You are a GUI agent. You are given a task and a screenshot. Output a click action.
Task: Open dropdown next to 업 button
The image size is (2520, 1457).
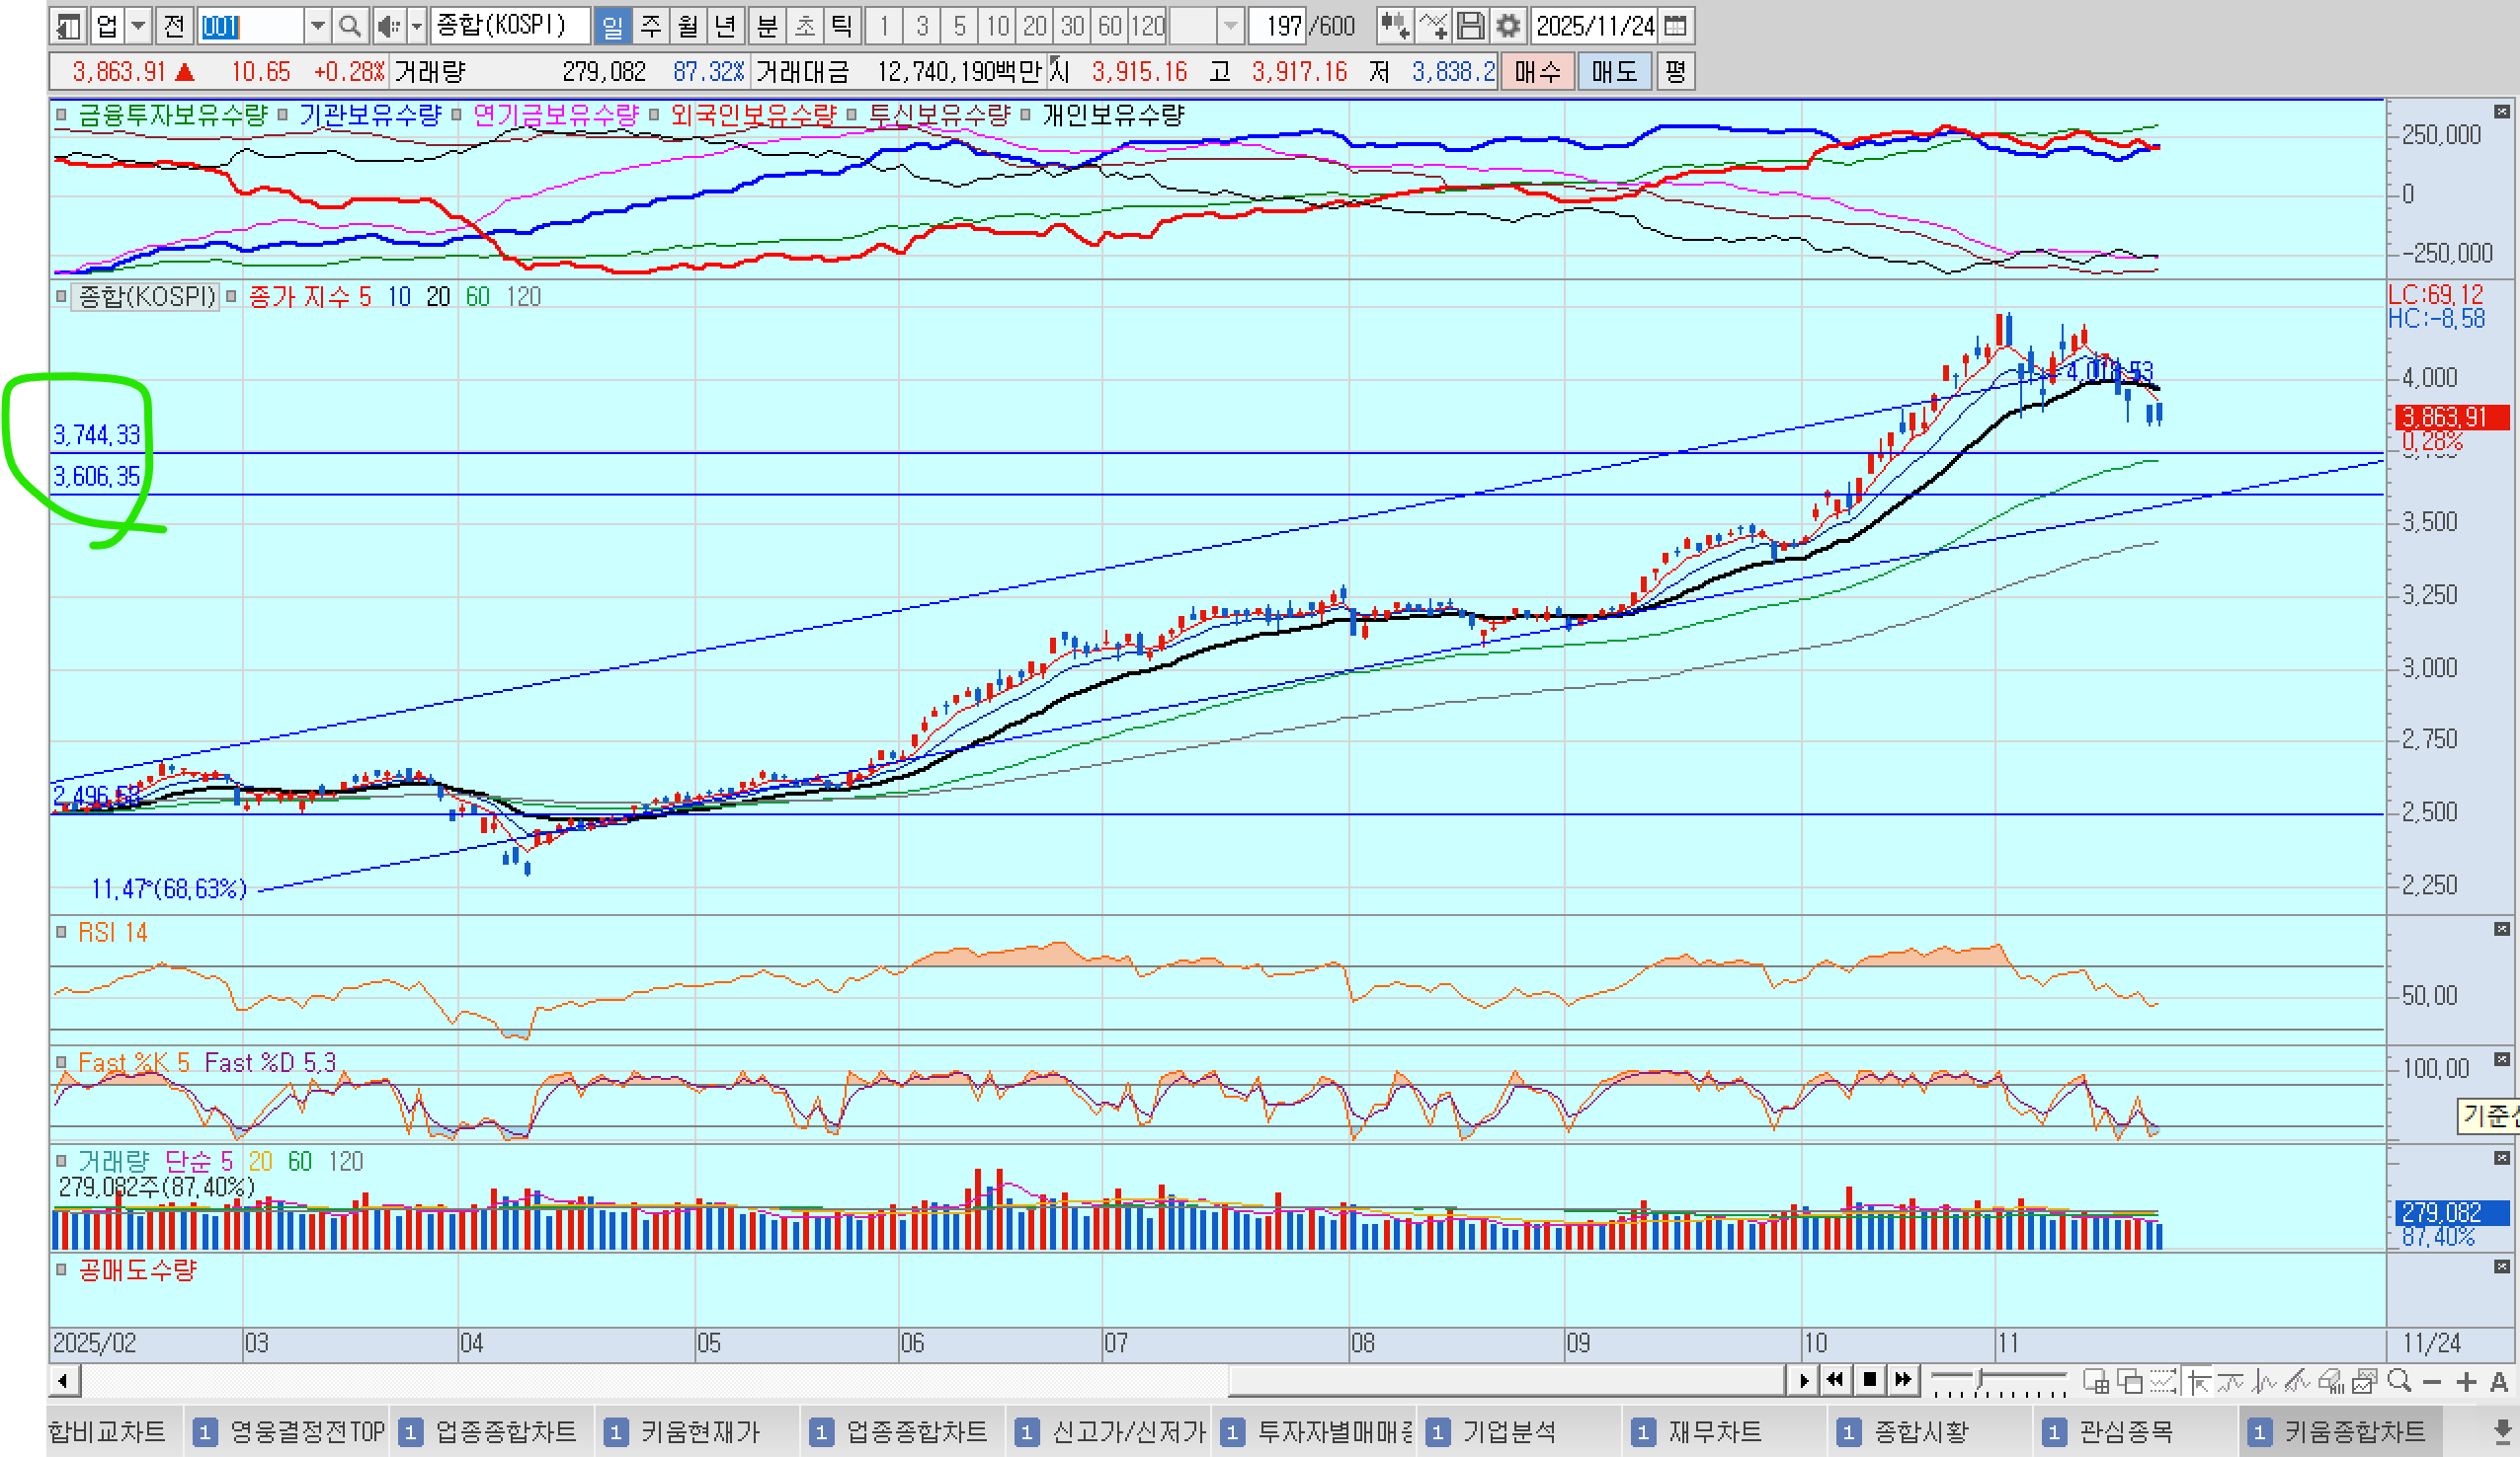pos(139,26)
